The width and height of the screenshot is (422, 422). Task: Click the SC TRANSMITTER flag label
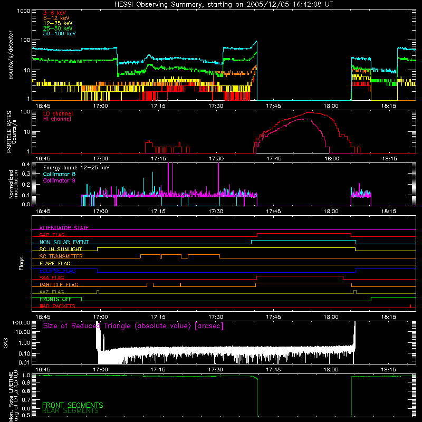point(61,256)
